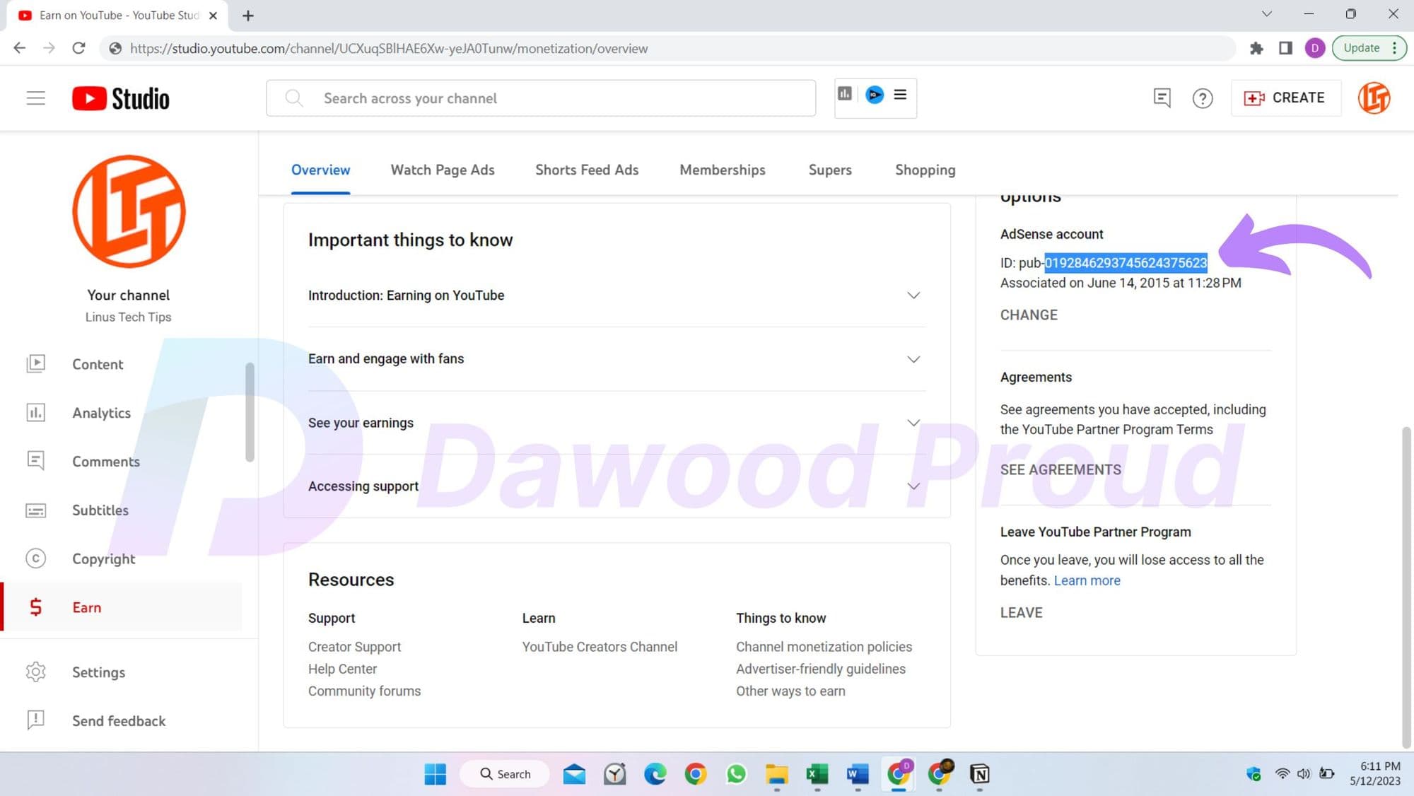The width and height of the screenshot is (1414, 796).
Task: Click the Subtitles sidebar icon
Action: point(35,510)
